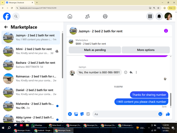Send a thumbs-up like
Screen dimensions: 177x133
[168, 114]
